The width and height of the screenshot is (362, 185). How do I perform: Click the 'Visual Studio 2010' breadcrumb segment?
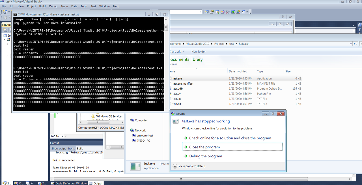[198, 44]
